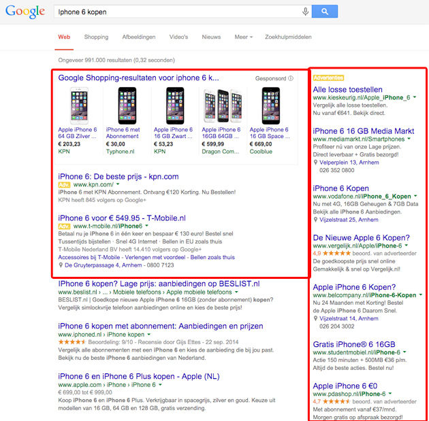
Task: Open 'Apple iPhone 6 Kopen?' belcompany ad
Action: (354, 288)
